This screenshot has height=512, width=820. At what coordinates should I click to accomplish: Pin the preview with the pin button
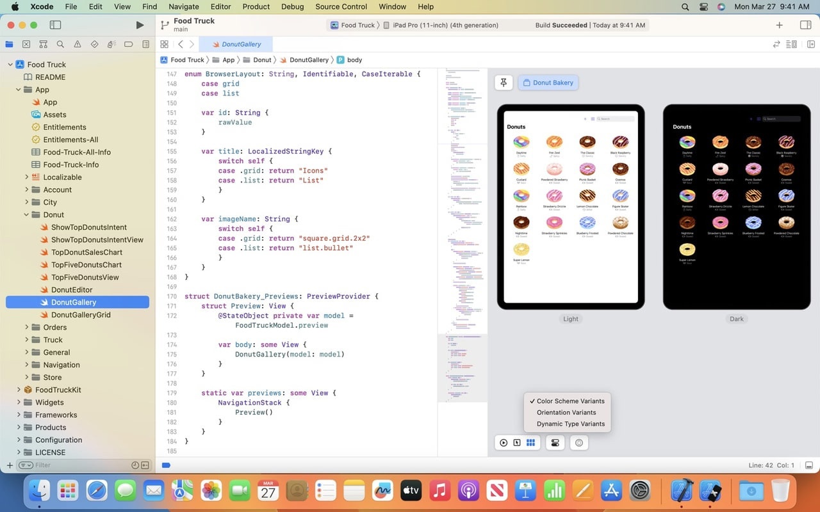click(x=504, y=83)
